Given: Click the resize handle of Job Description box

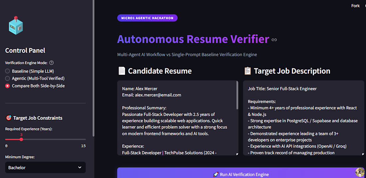Looking at the screenshot, I should 362,154.
